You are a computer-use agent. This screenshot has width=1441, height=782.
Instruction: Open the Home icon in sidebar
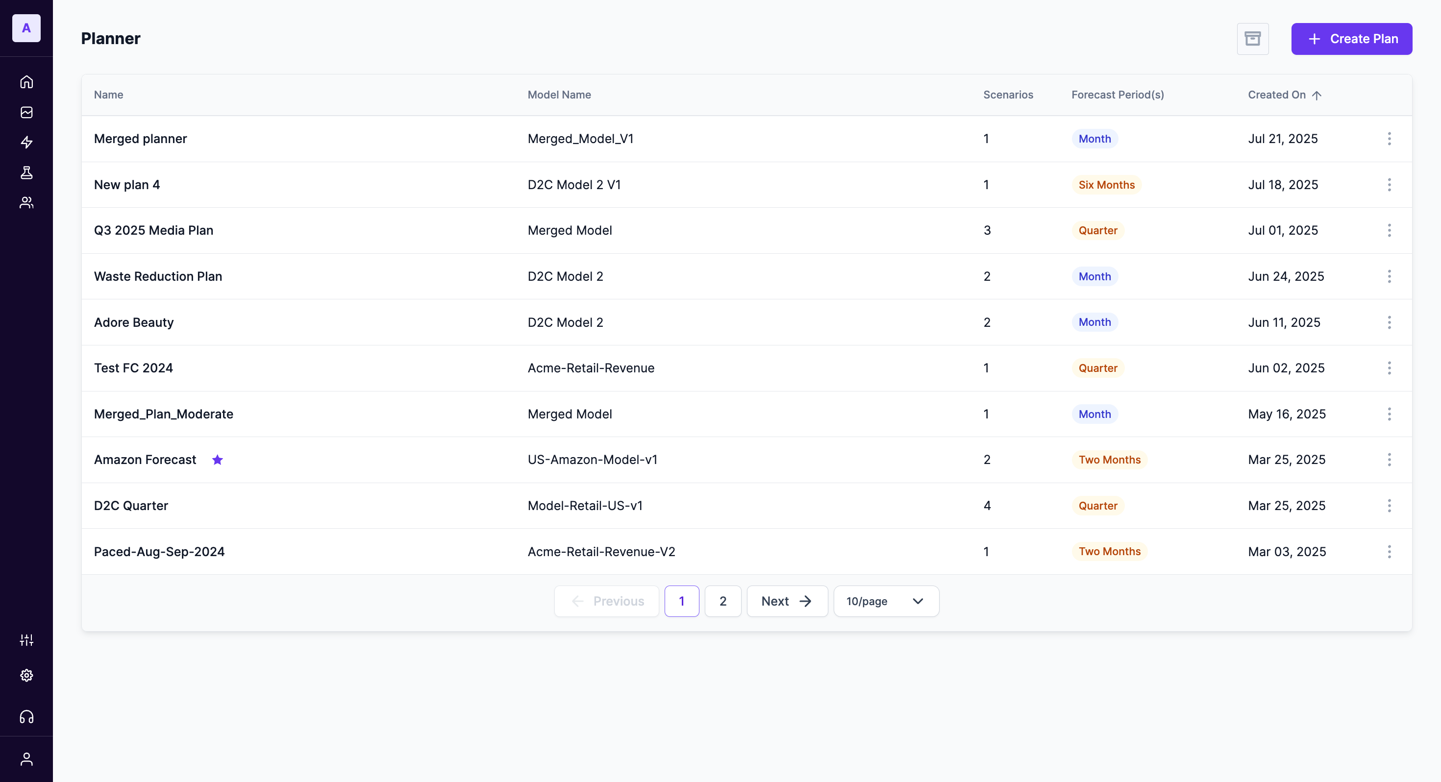click(x=26, y=82)
